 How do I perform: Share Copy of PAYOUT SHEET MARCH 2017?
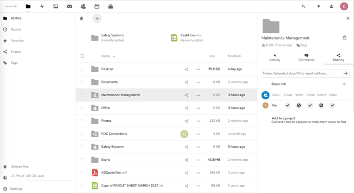(186, 186)
